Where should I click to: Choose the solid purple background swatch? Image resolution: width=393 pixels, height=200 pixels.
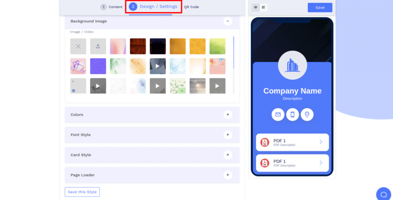pos(98,66)
